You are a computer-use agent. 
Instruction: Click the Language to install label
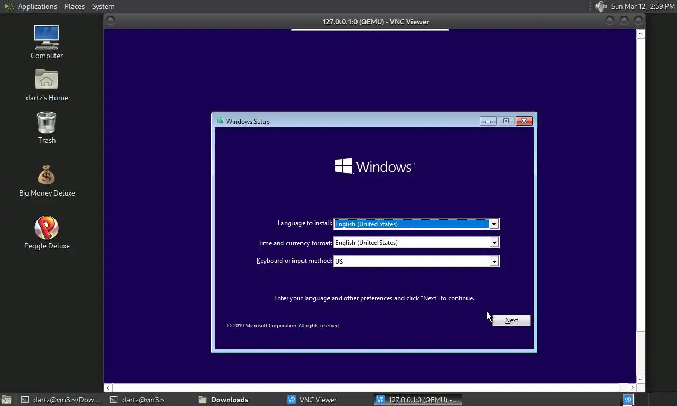[x=305, y=223]
